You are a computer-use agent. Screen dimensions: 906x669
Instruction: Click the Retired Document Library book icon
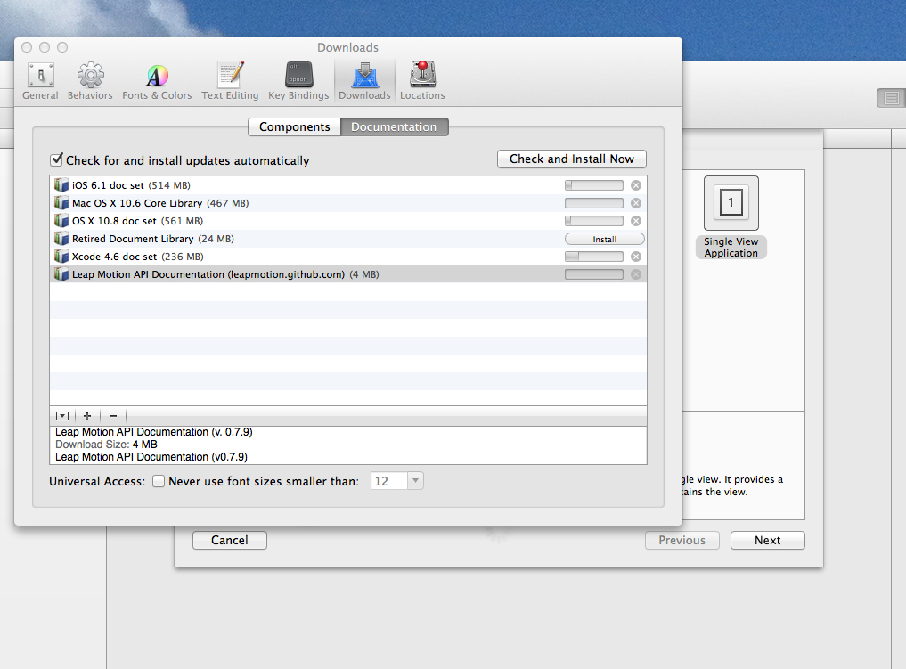[x=61, y=239]
